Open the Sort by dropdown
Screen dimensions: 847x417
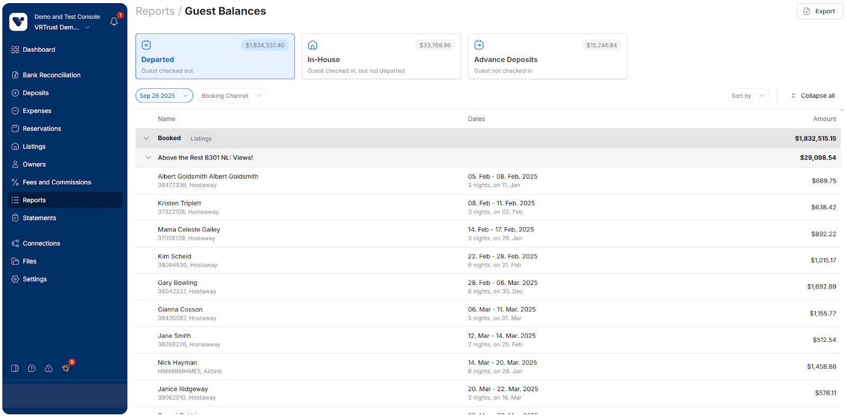747,96
